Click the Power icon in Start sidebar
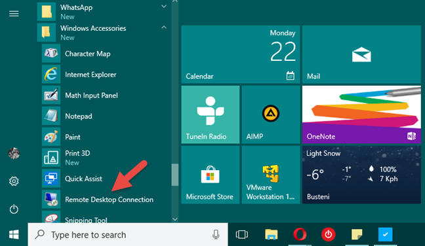 click(14, 209)
